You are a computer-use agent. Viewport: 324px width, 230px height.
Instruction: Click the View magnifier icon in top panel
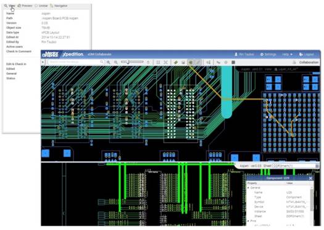click(6, 6)
